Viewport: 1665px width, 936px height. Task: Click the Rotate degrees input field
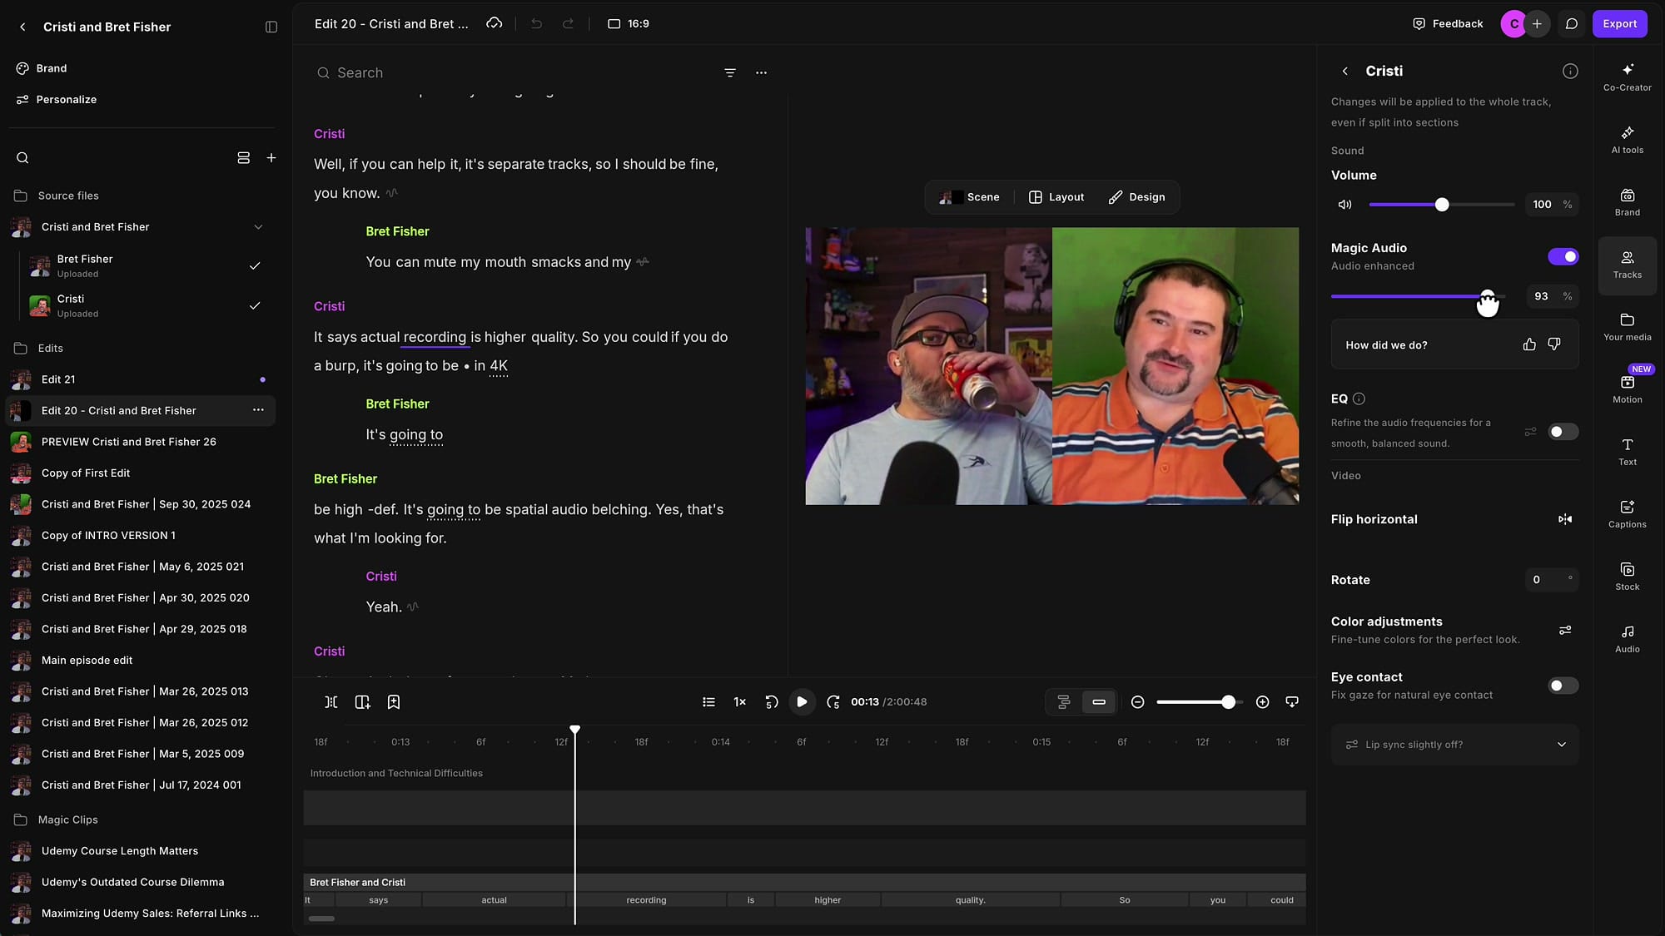point(1551,580)
